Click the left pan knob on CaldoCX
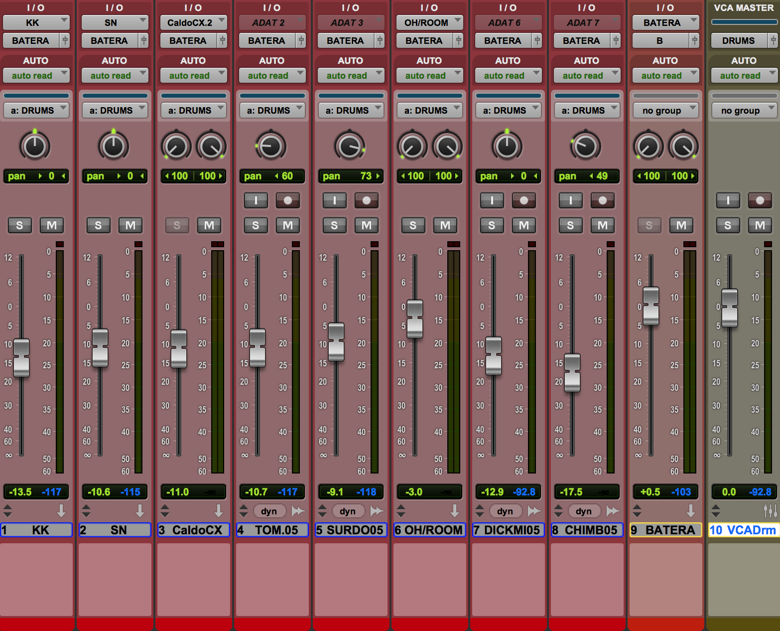 click(x=176, y=146)
